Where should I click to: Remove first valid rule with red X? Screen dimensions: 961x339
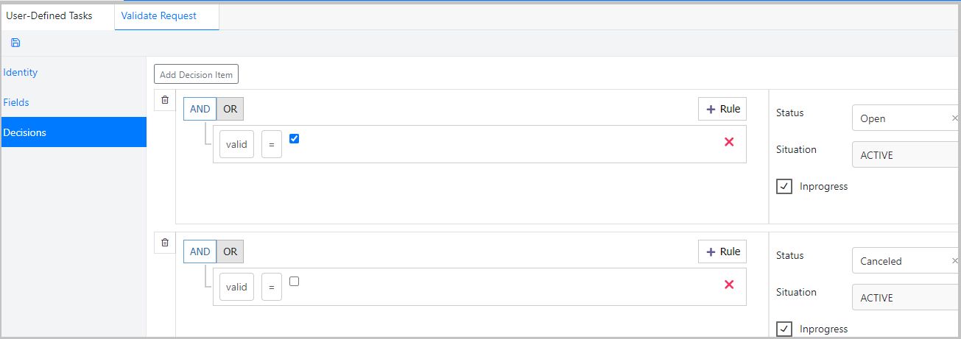click(729, 142)
